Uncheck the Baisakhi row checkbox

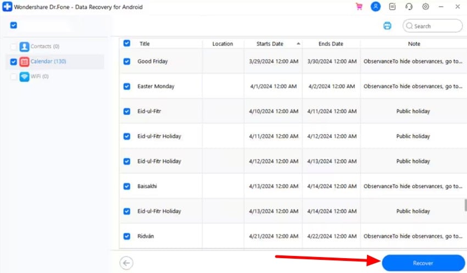click(x=126, y=186)
